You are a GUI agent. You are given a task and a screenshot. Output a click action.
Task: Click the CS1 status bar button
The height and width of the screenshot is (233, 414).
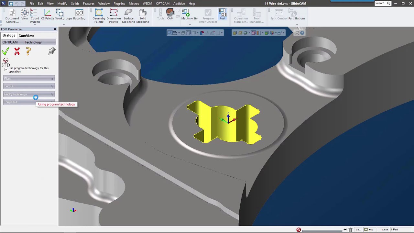tap(358, 230)
